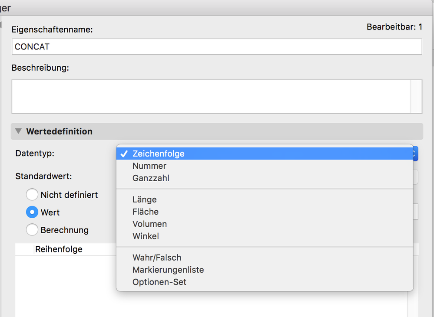Switch default value to Berechnung
Screen dimensions: 434x317
click(32, 230)
